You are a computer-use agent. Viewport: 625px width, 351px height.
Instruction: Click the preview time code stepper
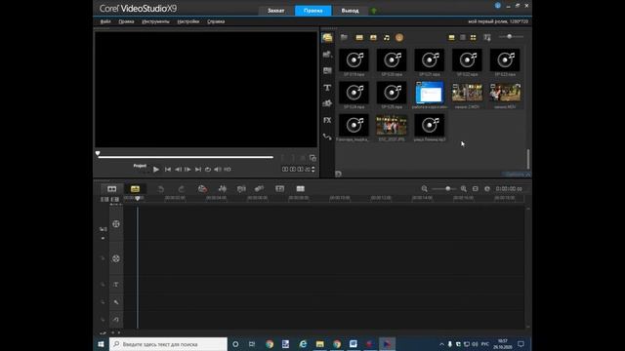tap(312, 170)
